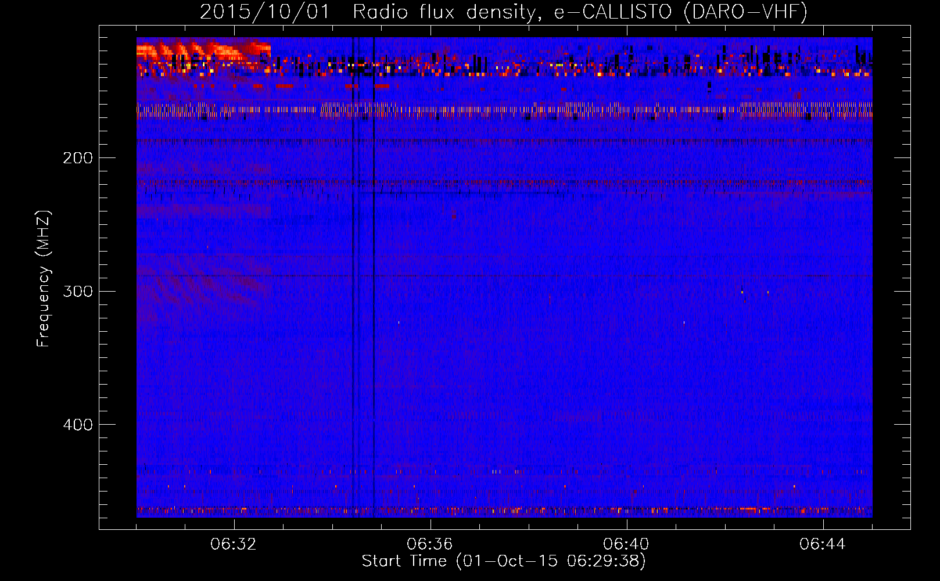Click the "Start Time (01-Oct-15 06:29:38)" axis label
Screen dimensions: 940x581
tap(504, 561)
